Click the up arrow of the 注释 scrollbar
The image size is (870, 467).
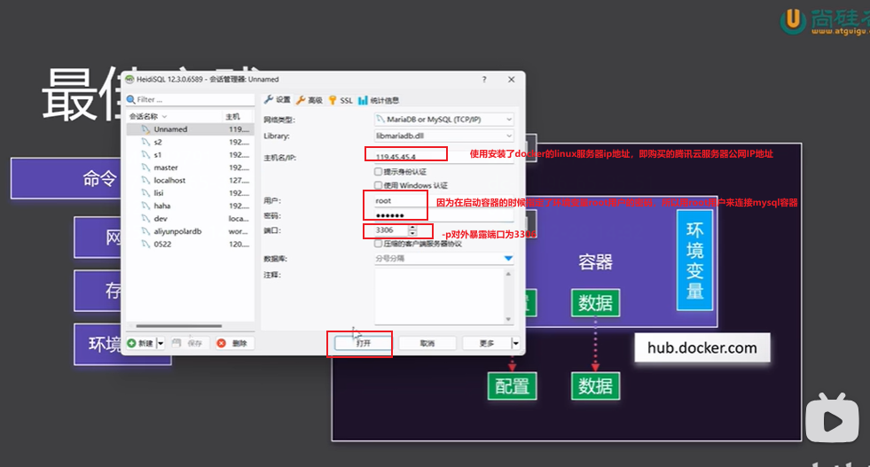[508, 274]
